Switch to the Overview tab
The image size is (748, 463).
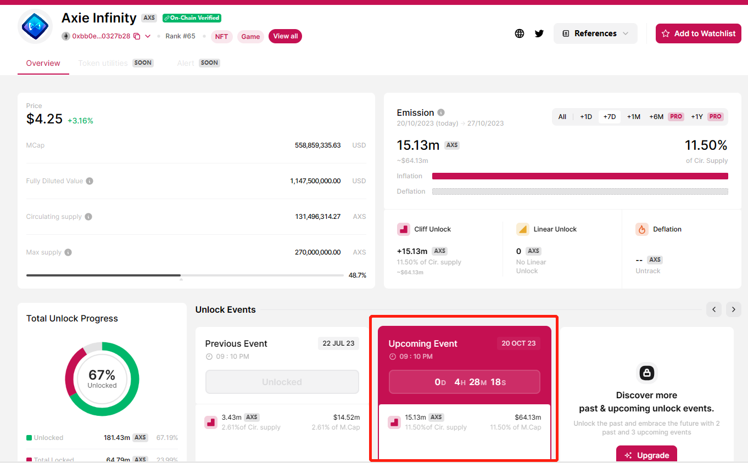43,63
